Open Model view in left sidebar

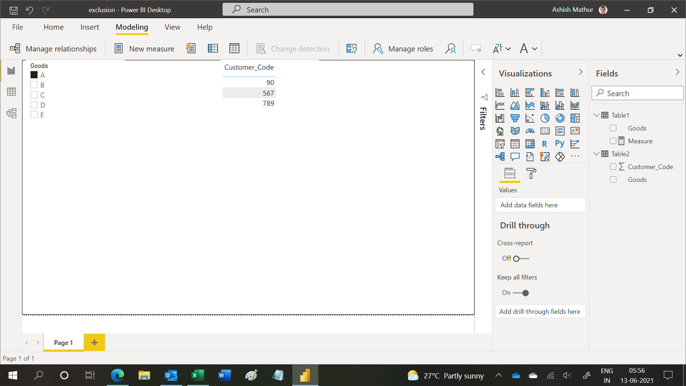click(11, 113)
